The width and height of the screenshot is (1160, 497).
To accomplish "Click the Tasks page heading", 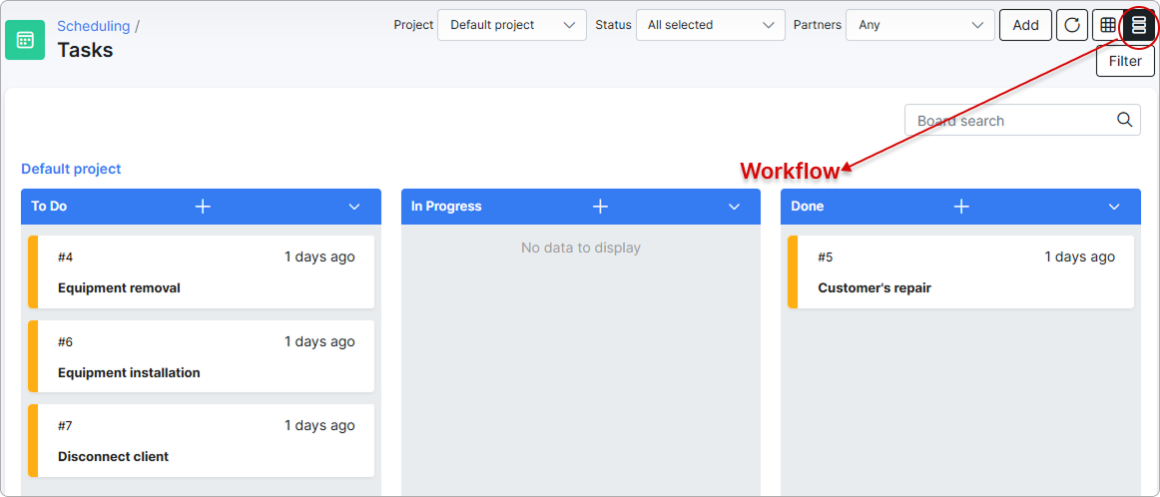I will [x=85, y=50].
